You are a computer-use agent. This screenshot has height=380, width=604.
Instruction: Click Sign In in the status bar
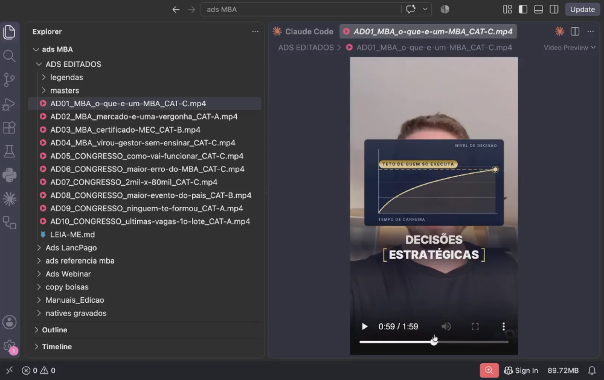(x=521, y=370)
